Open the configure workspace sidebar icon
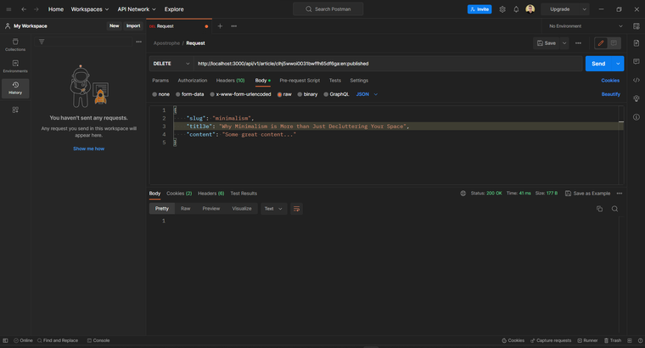This screenshot has height=348, width=645. (x=15, y=109)
